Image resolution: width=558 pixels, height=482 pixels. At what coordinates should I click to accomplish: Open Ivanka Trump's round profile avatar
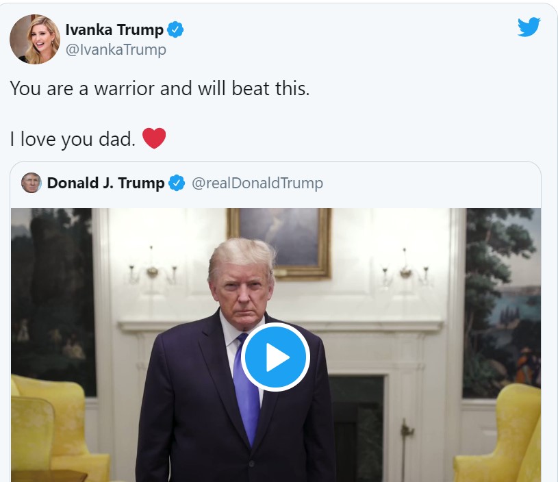click(x=34, y=39)
